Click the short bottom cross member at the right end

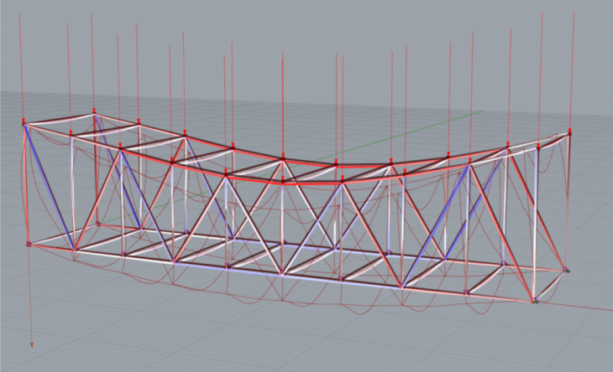click(x=550, y=285)
